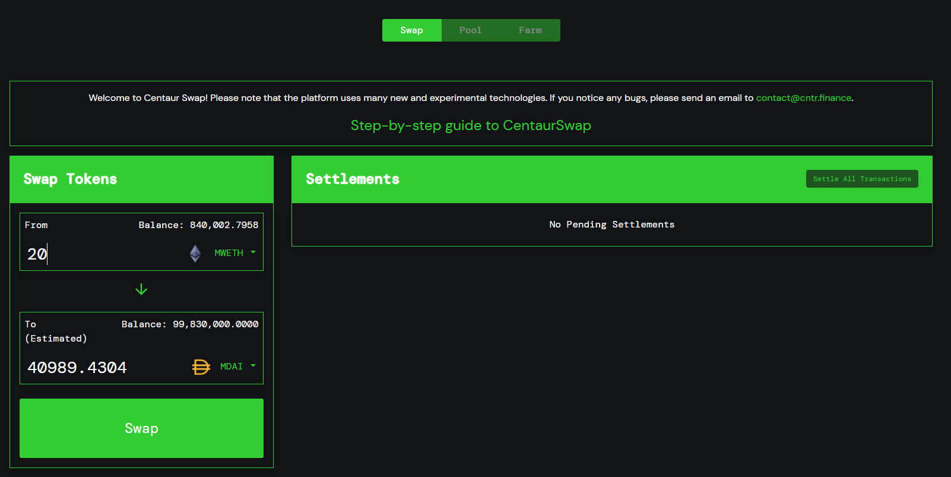Click the From balance 840,002.7958
The width and height of the screenshot is (951, 477).
click(x=198, y=225)
